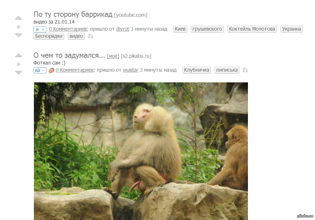This screenshot has height=220, width=315.
Task: Click the save icon after the 'видео' tag
Action: 91,36
